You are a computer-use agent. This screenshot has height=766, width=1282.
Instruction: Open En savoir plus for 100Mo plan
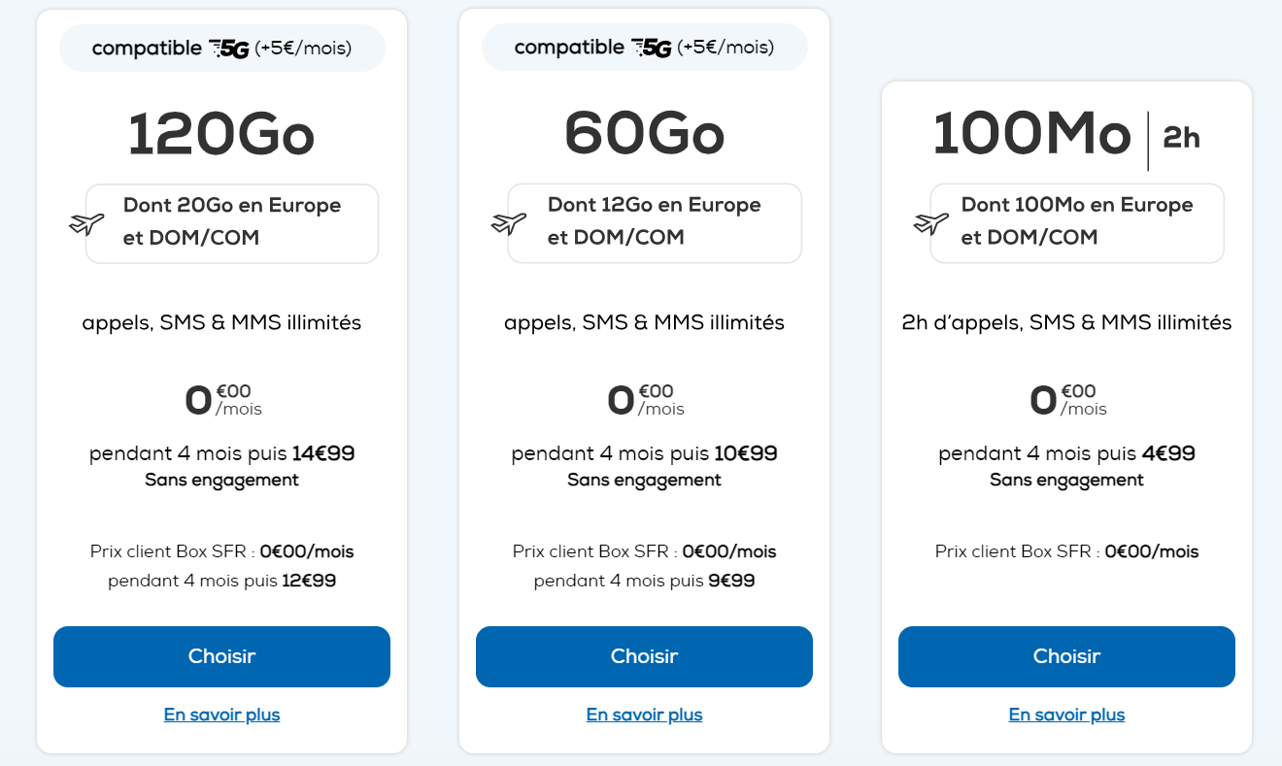pyautogui.click(x=1066, y=715)
